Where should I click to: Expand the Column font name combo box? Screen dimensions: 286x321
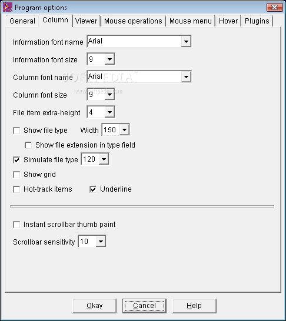[186, 77]
